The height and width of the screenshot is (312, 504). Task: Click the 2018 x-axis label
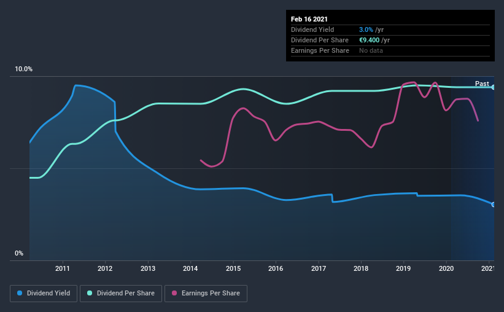coord(361,268)
